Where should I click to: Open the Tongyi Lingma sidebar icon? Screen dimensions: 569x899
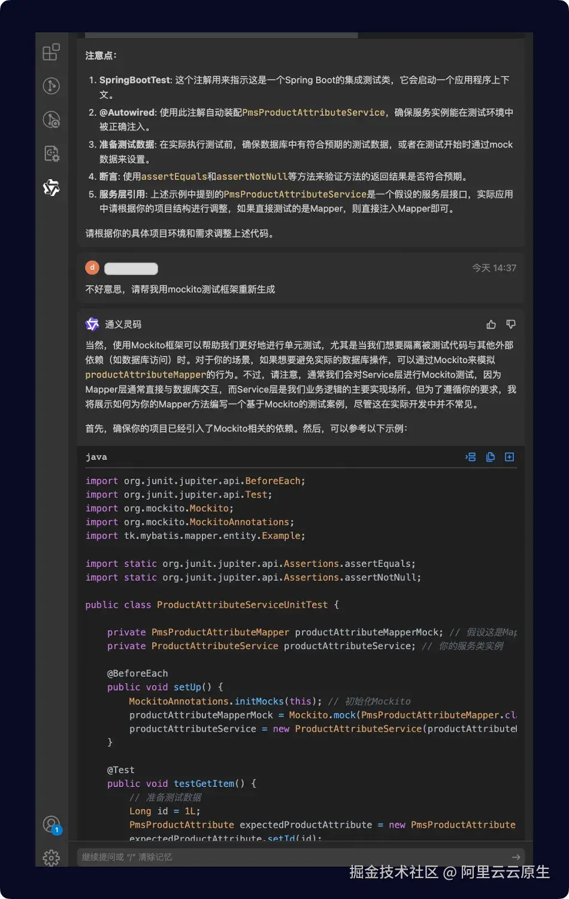point(51,188)
